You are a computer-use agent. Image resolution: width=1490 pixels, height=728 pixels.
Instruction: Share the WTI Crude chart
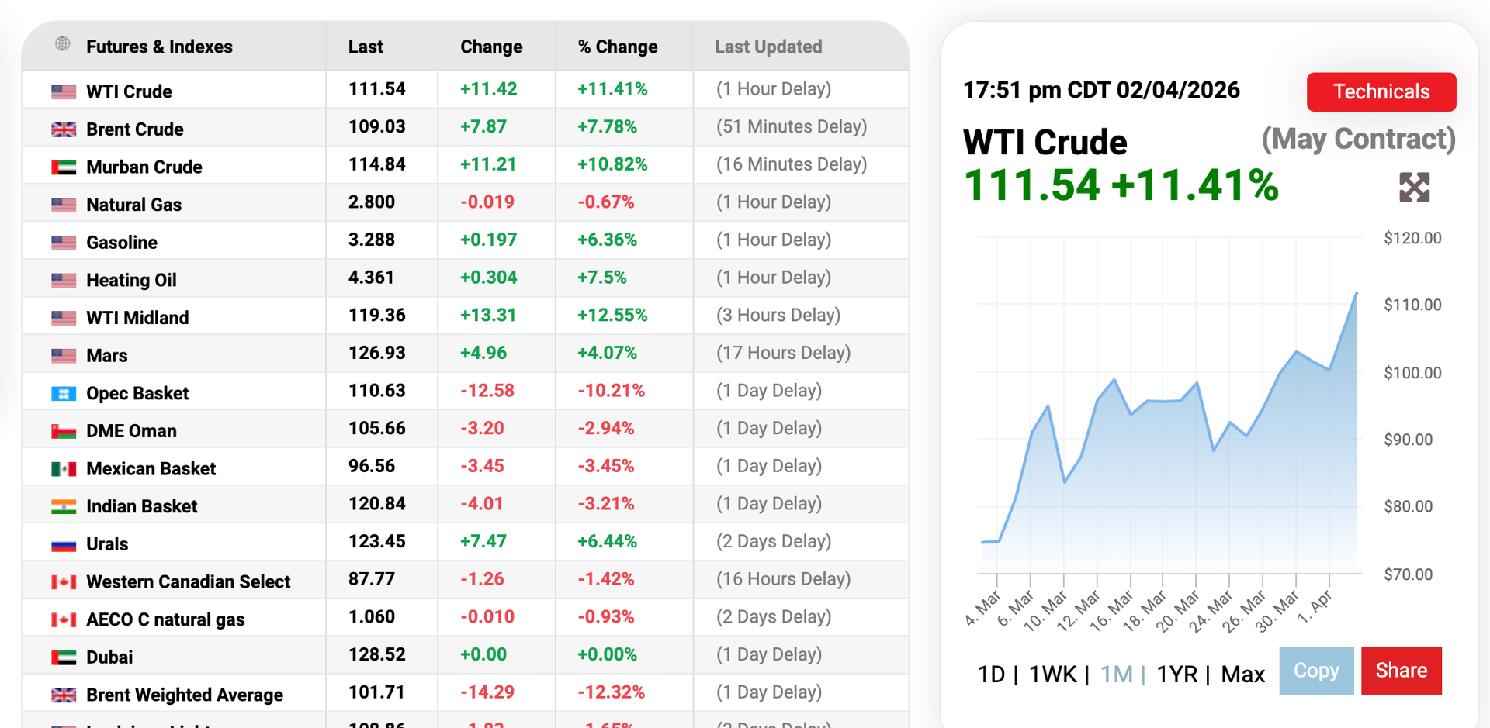[x=1401, y=671]
